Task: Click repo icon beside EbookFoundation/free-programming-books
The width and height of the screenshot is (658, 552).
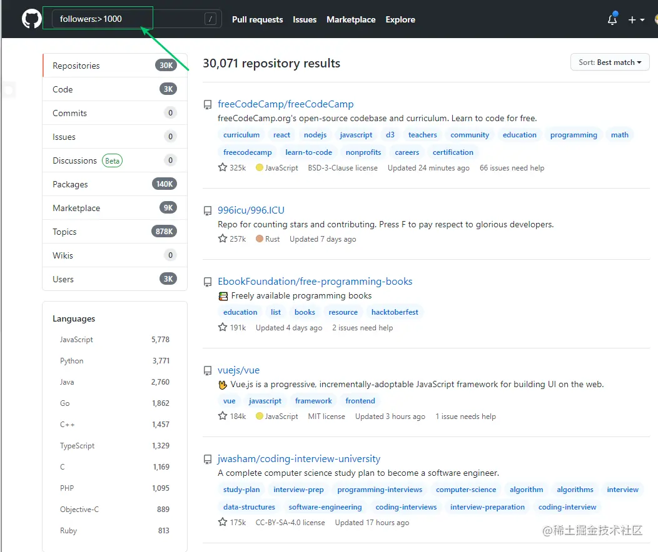Action: pyautogui.click(x=207, y=282)
